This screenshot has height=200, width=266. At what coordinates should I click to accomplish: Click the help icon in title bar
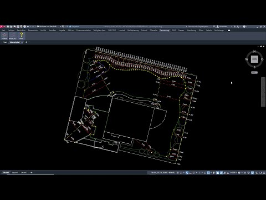click(244, 27)
